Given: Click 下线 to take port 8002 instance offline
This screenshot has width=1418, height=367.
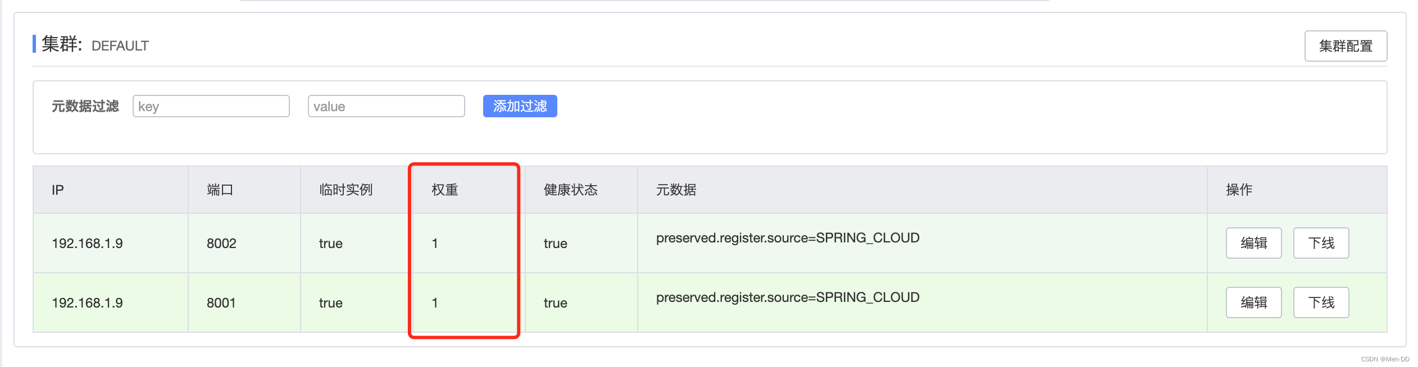Looking at the screenshot, I should [x=1321, y=243].
